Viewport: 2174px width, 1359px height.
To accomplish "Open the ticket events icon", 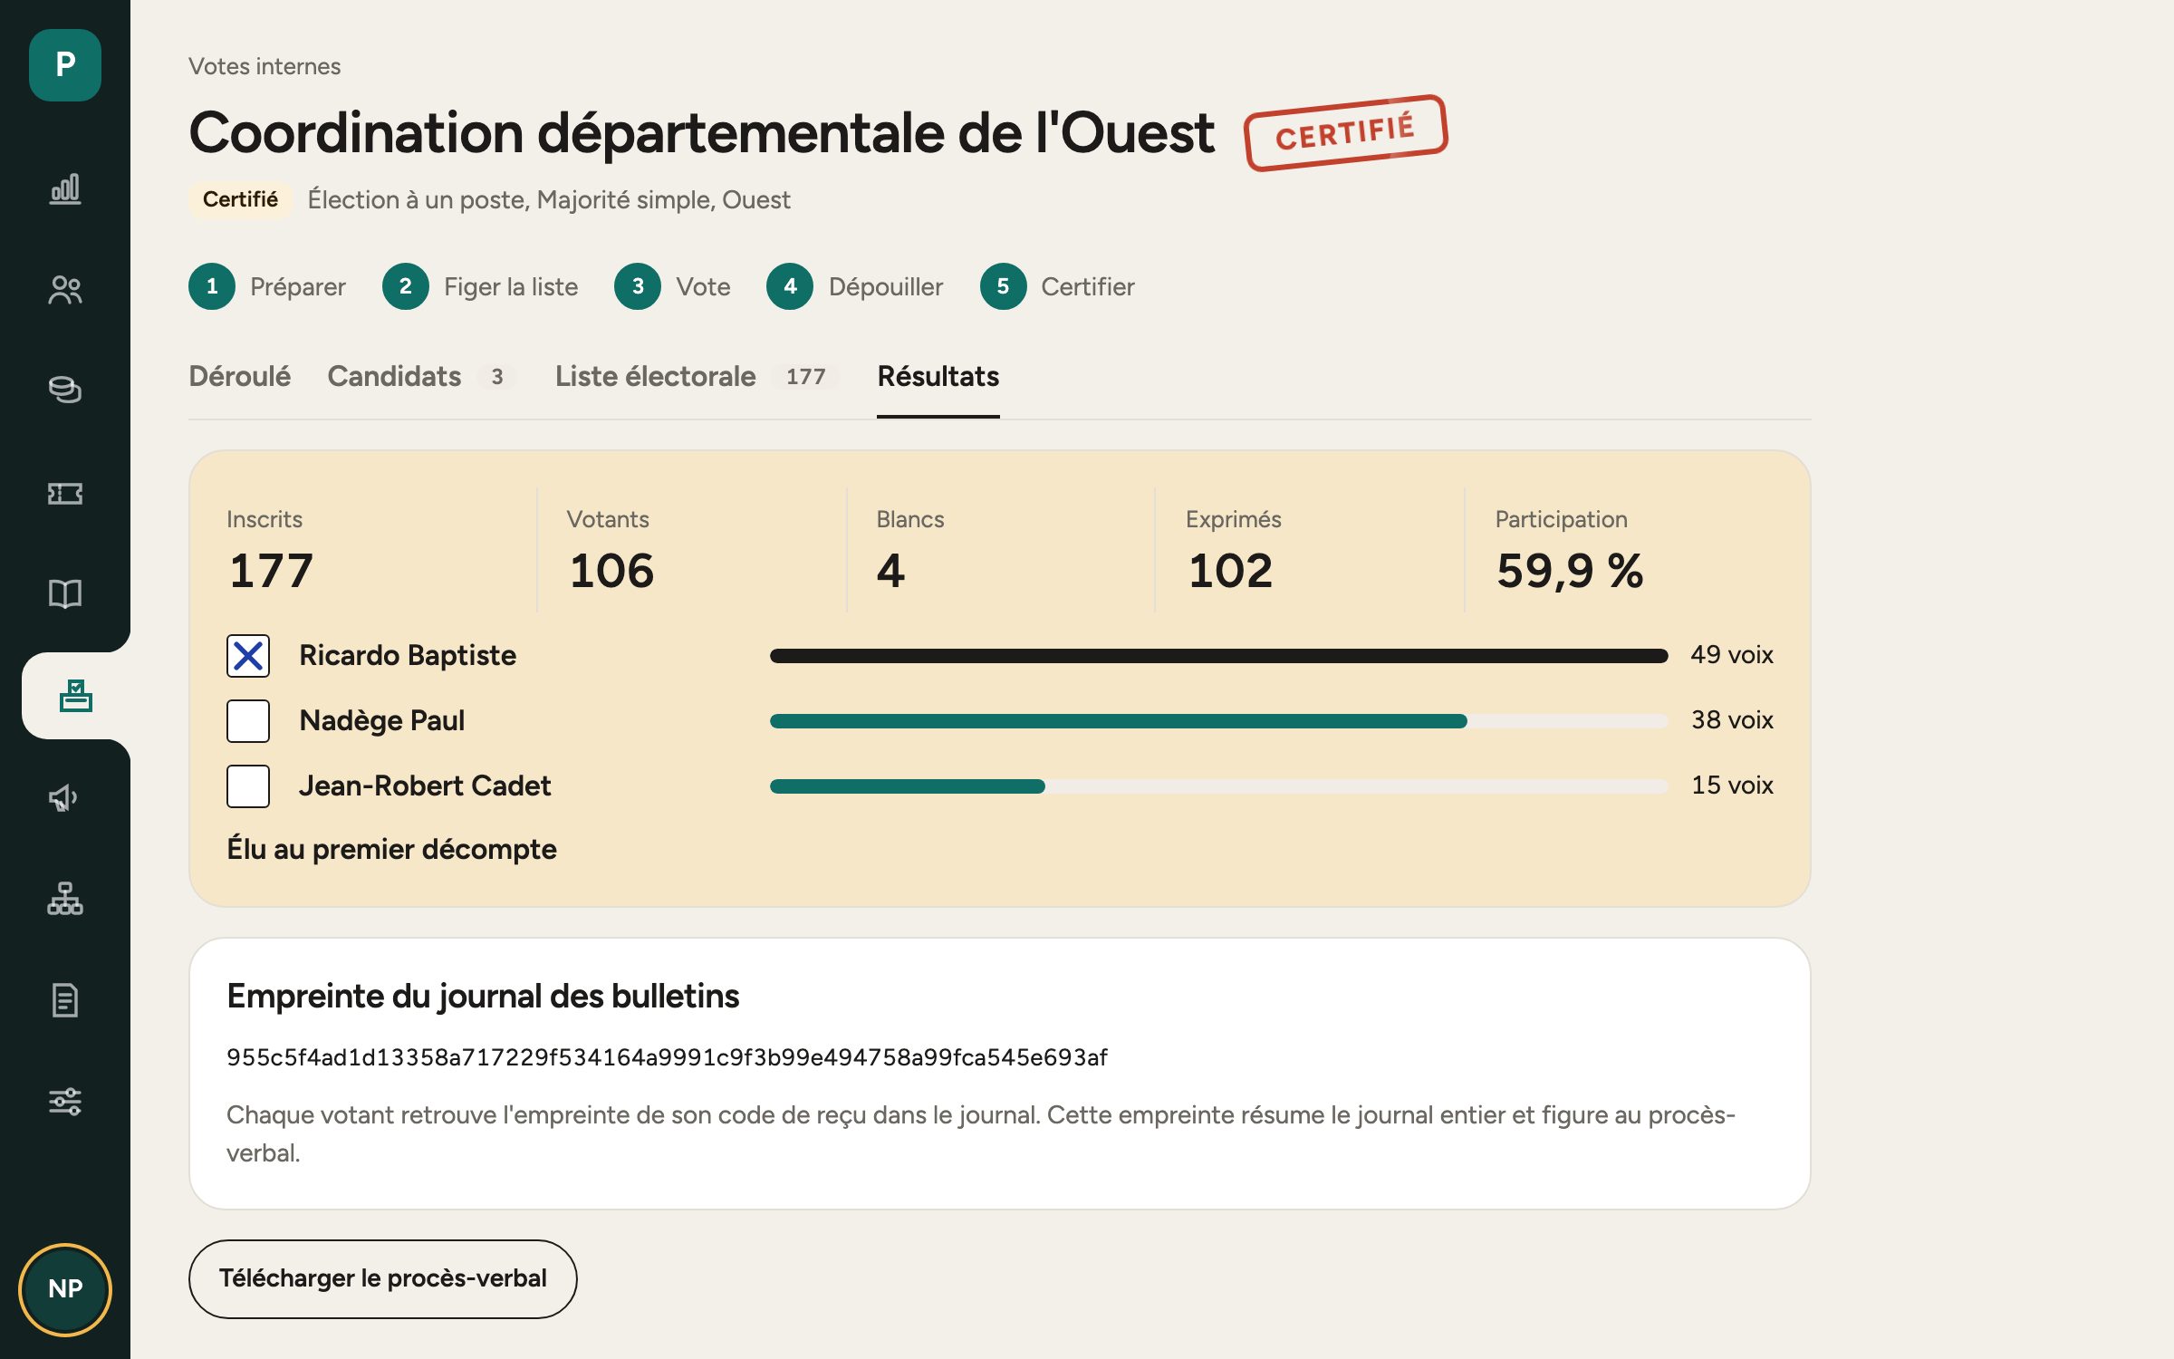I will pyautogui.click(x=64, y=493).
